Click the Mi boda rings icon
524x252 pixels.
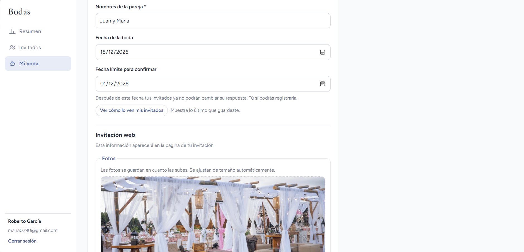(12, 64)
